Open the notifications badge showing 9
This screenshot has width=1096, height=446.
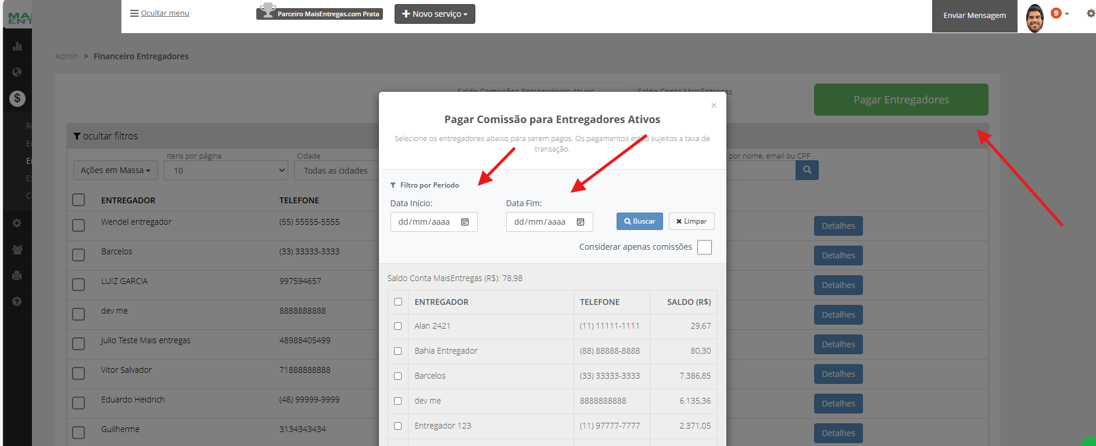click(x=1056, y=13)
